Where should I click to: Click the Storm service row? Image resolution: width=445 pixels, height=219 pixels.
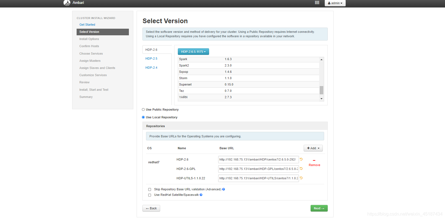pos(249,78)
